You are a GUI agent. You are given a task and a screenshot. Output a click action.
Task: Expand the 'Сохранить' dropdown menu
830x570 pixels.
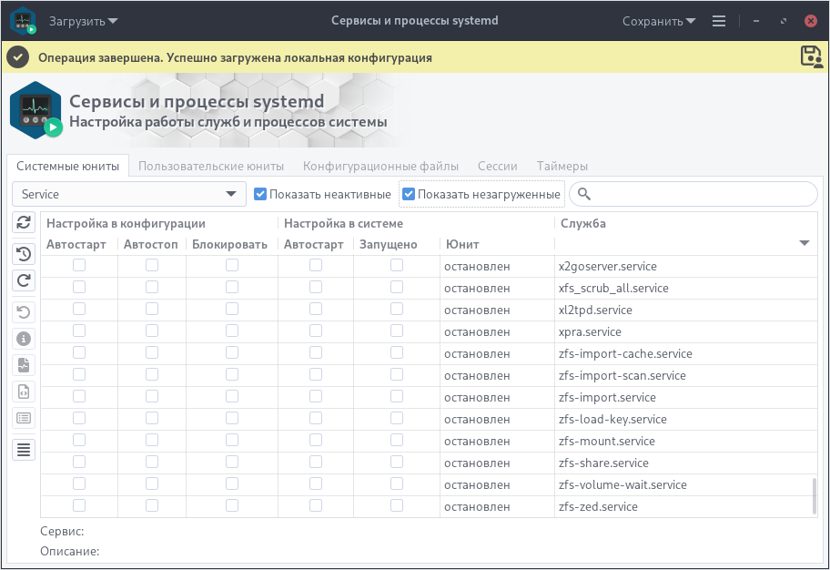point(659,21)
